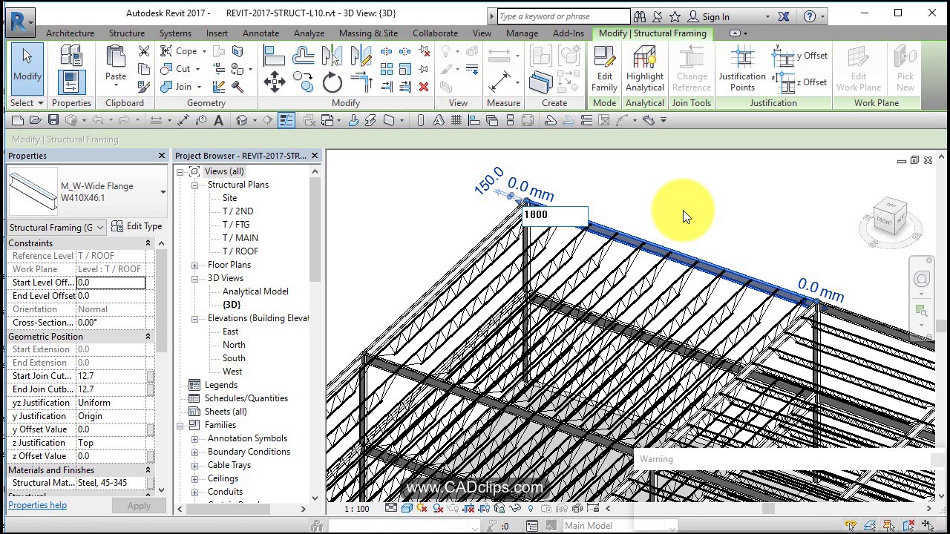Switch to the Architecture ribbon tab

[70, 33]
